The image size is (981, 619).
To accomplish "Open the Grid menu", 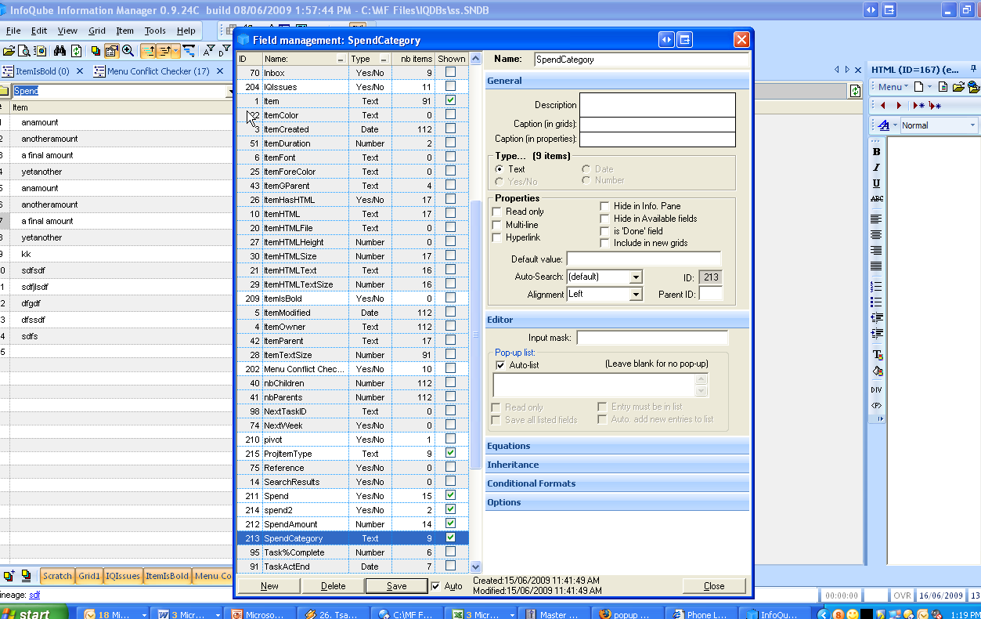I will (x=97, y=31).
